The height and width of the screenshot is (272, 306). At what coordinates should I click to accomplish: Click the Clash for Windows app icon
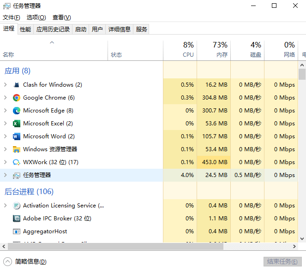(17, 85)
